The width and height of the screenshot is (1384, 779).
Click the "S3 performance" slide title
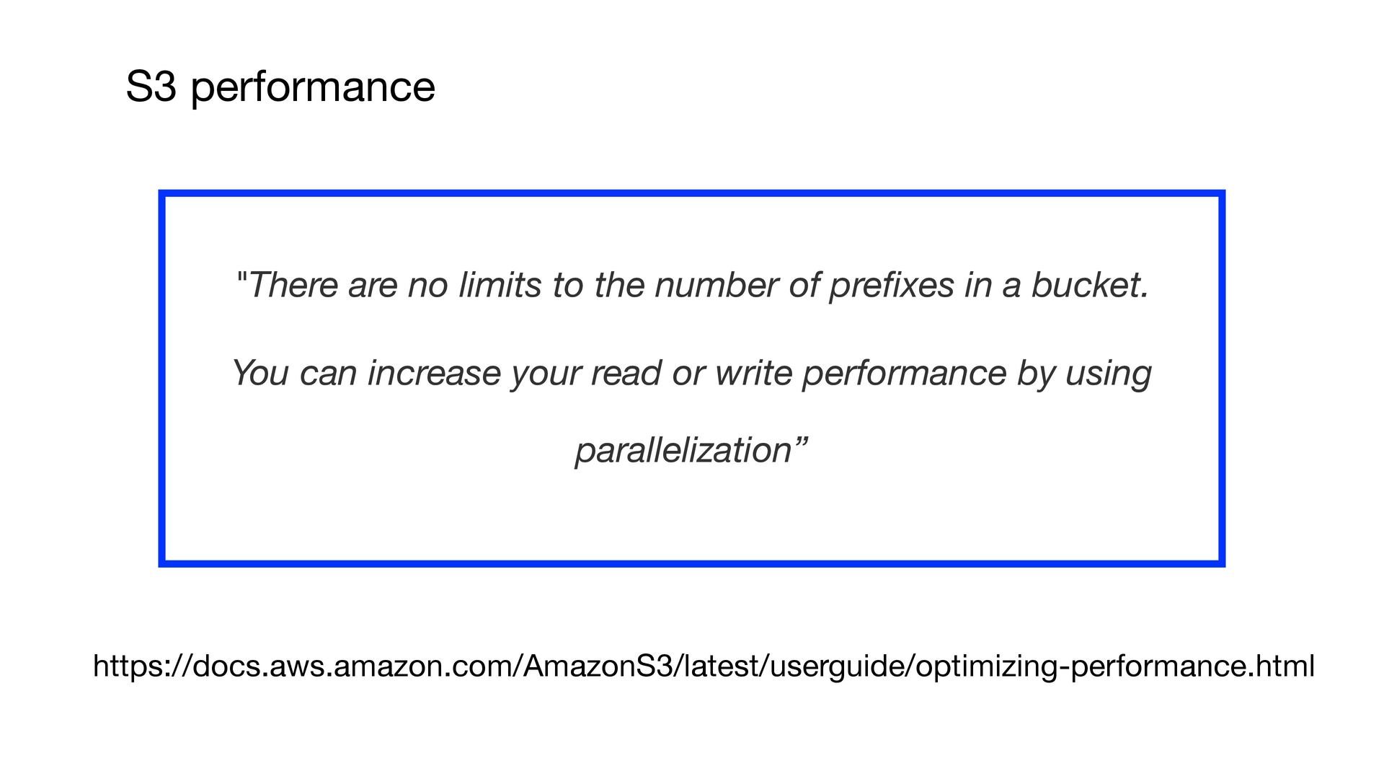[280, 87]
